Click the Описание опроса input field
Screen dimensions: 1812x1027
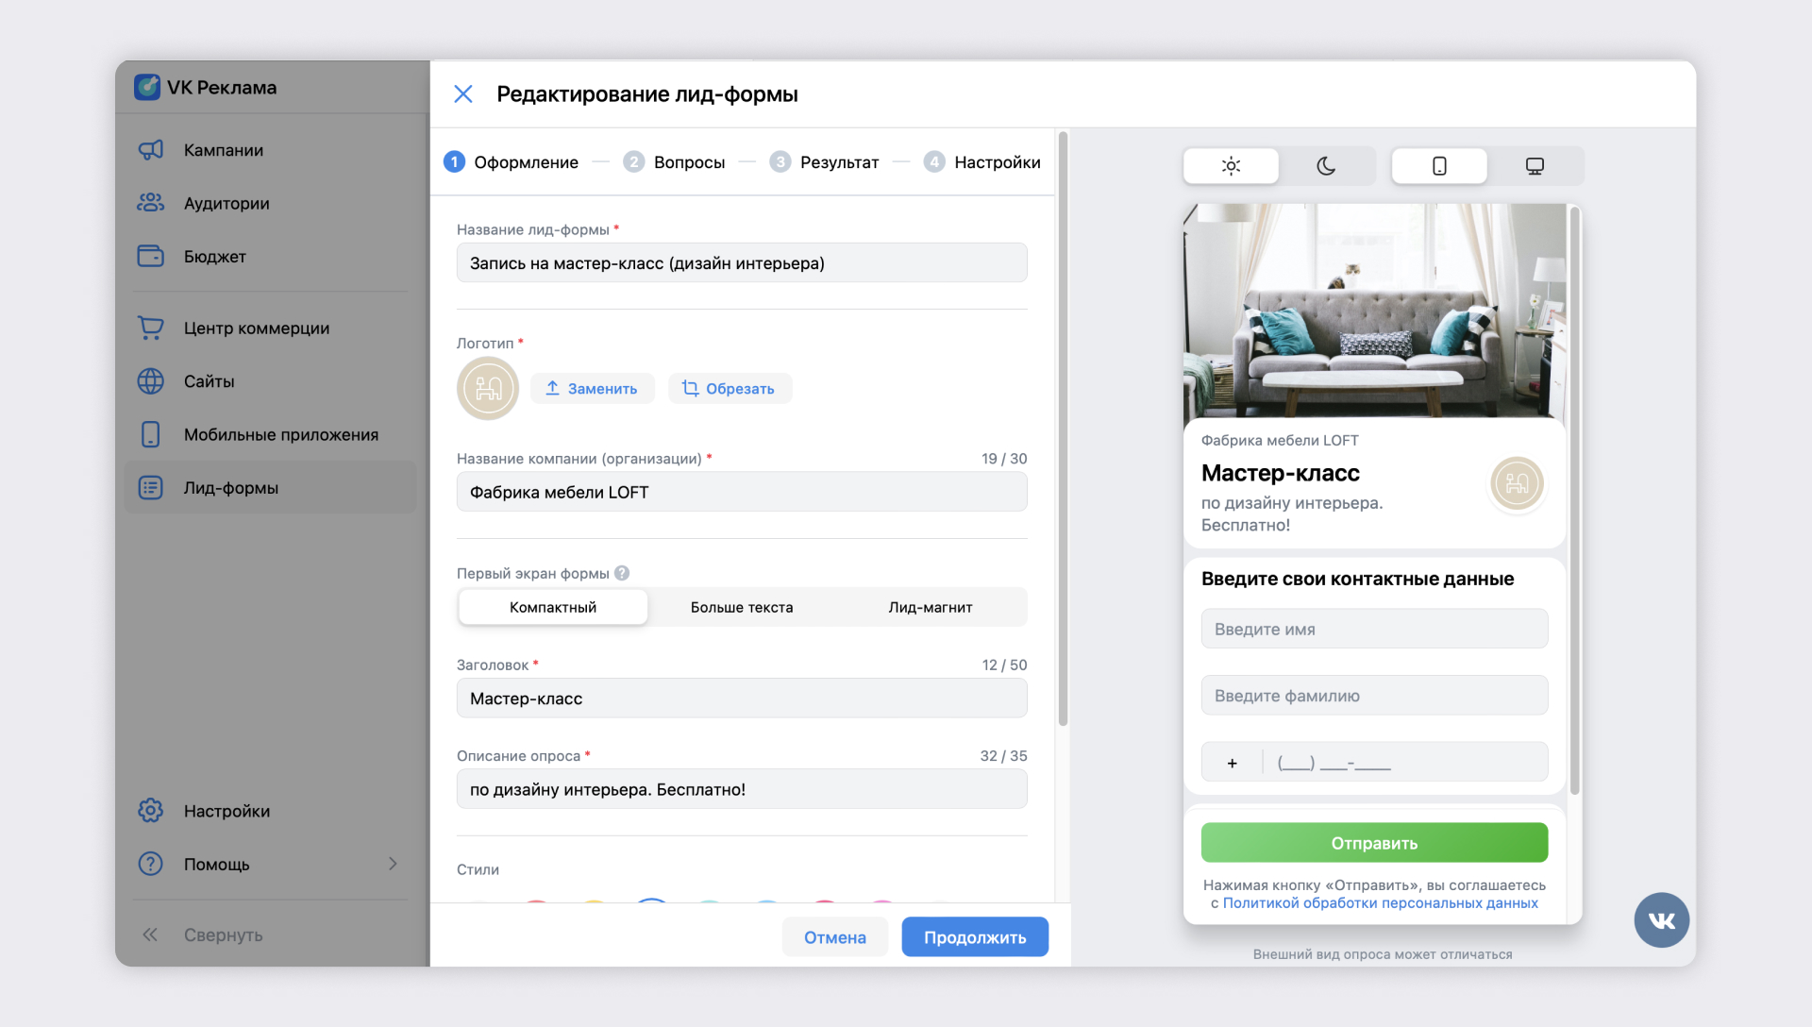(x=742, y=789)
